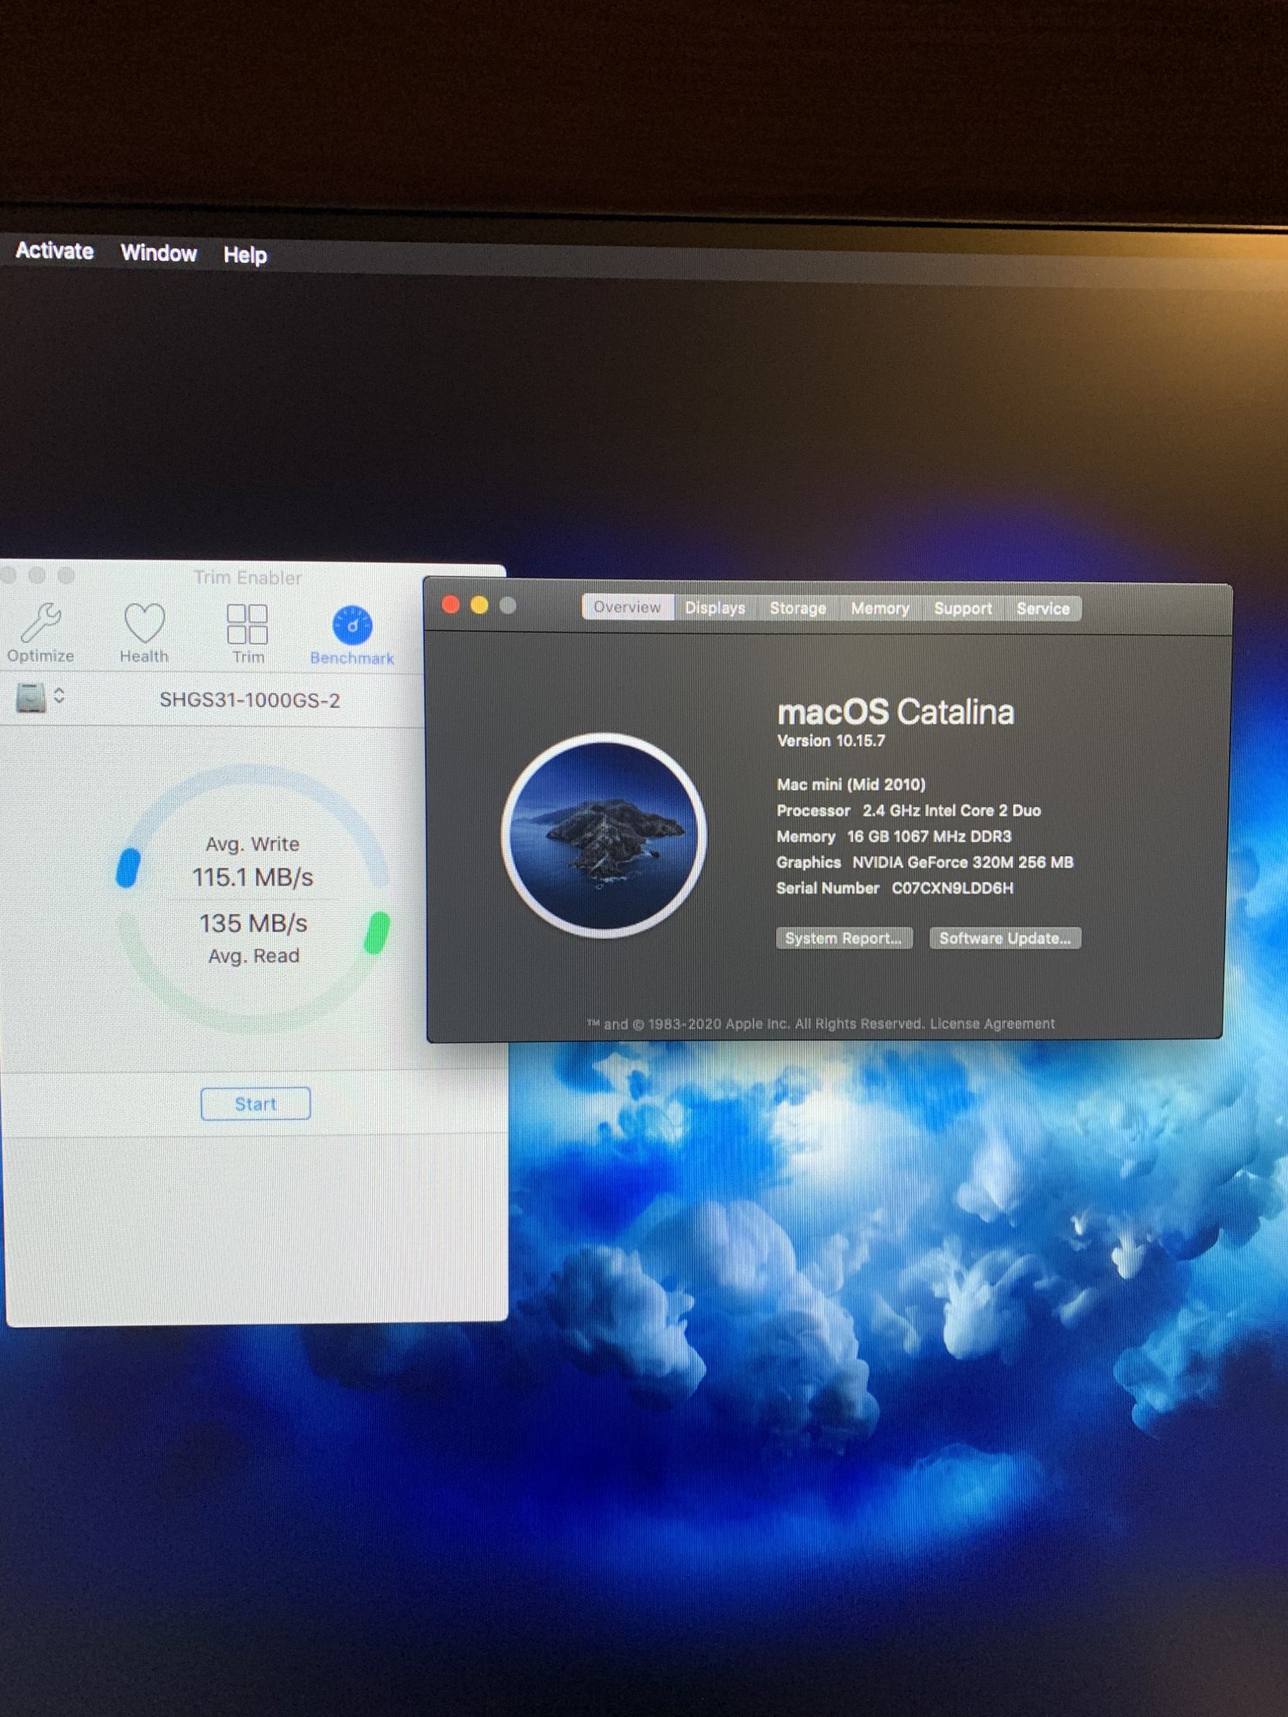Viewport: 1288px width, 1717px height.
Task: Minimize the About This Mac window
Action: click(479, 605)
